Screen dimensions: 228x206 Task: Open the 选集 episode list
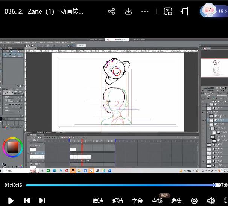(176, 201)
